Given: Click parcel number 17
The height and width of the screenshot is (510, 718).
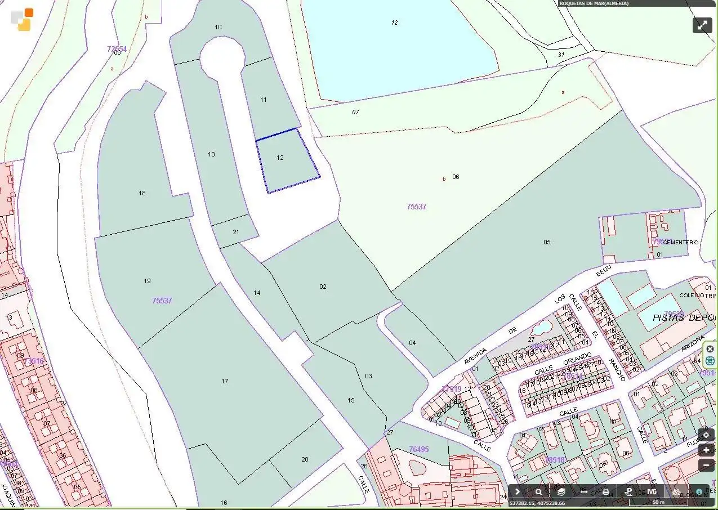Looking at the screenshot, I should [x=225, y=381].
